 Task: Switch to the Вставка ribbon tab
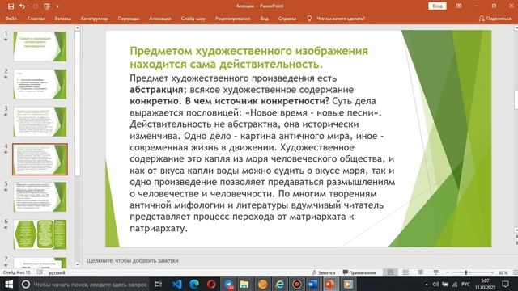[63, 19]
